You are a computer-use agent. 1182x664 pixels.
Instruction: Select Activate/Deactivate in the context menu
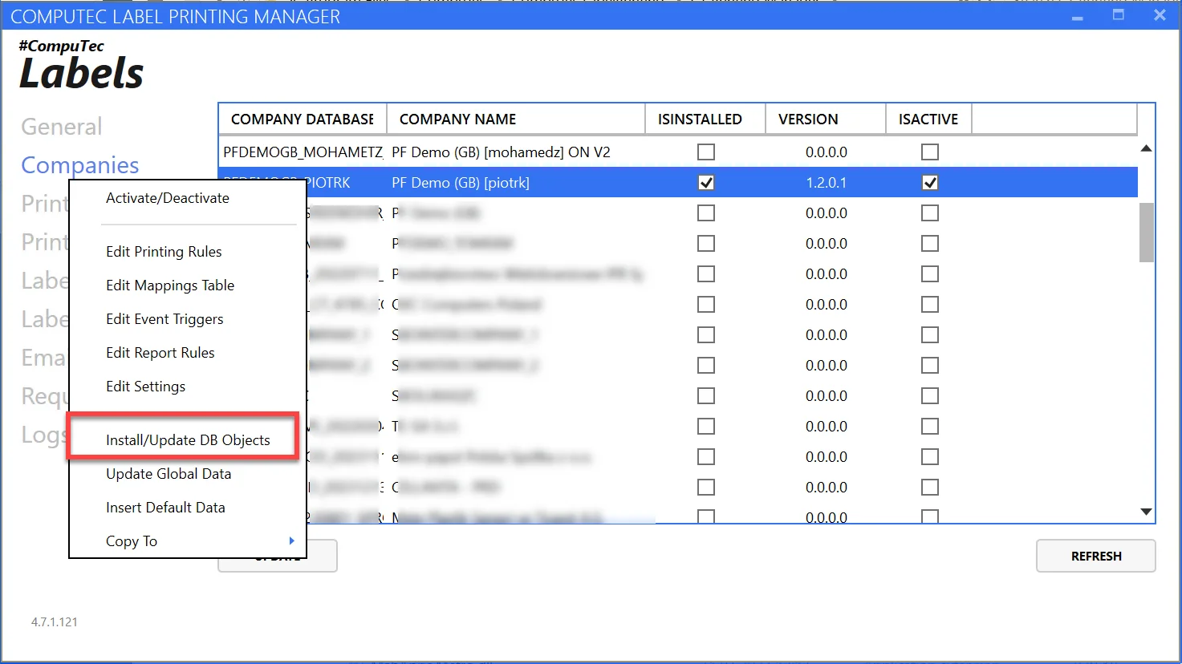tap(168, 198)
